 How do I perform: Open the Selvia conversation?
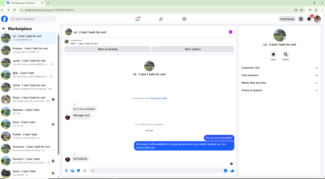tap(28, 173)
